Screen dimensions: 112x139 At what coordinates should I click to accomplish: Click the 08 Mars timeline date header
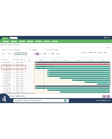(x=66, y=60)
